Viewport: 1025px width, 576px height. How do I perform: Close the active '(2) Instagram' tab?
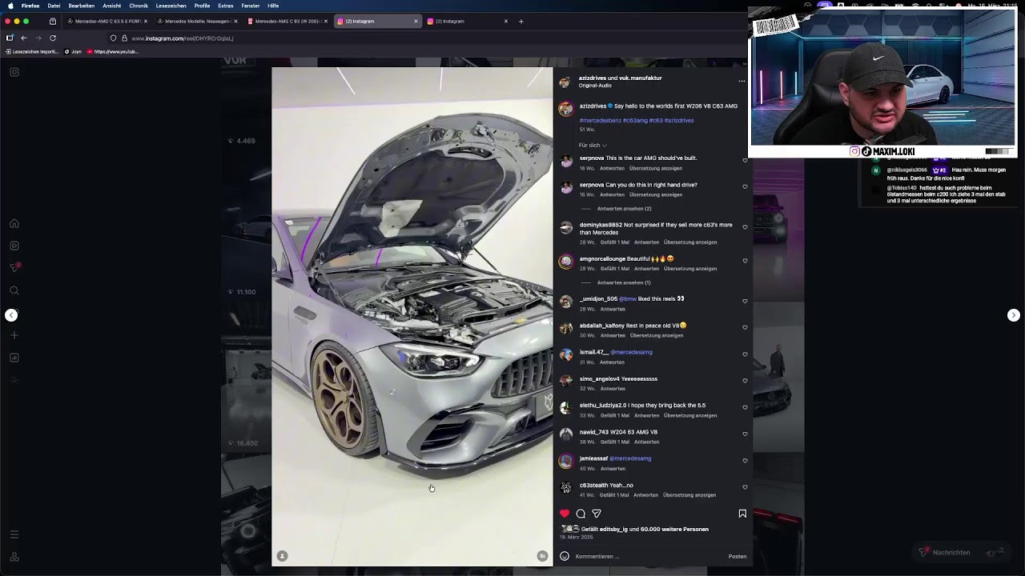pos(416,21)
